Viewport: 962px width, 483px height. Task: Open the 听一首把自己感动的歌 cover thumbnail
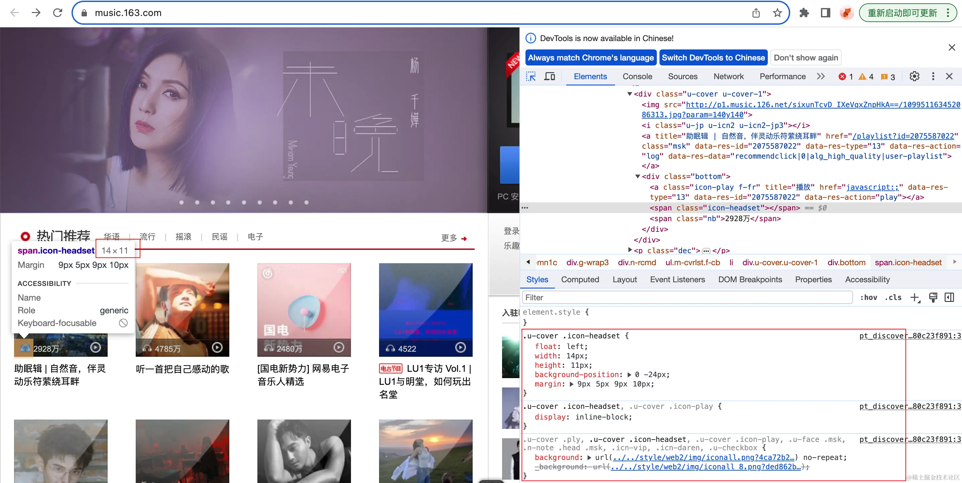[x=182, y=310]
